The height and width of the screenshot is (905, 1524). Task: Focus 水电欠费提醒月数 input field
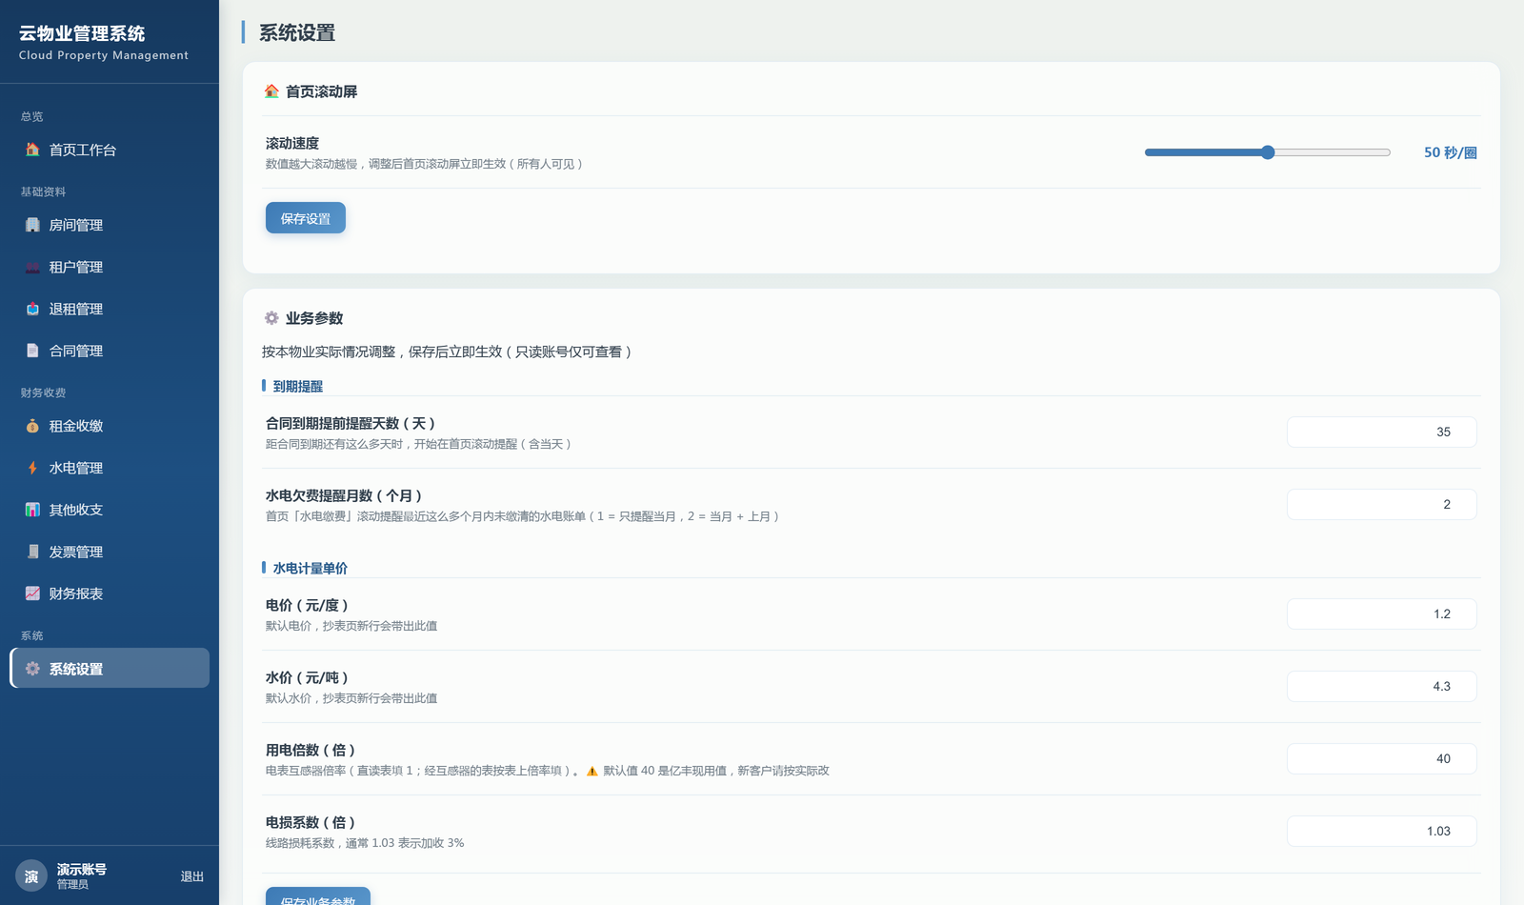1382,504
